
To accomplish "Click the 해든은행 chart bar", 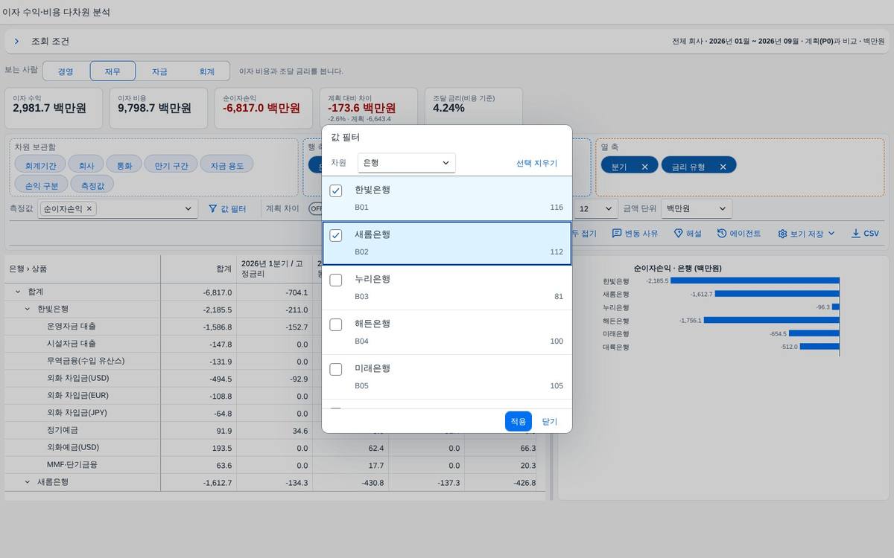I will click(x=772, y=320).
